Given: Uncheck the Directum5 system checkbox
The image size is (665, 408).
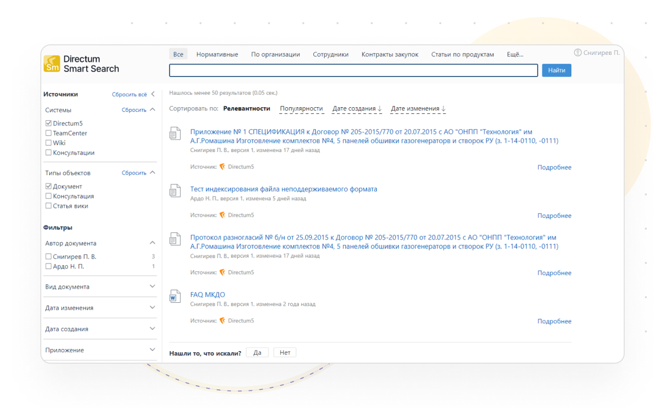Looking at the screenshot, I should (48, 123).
